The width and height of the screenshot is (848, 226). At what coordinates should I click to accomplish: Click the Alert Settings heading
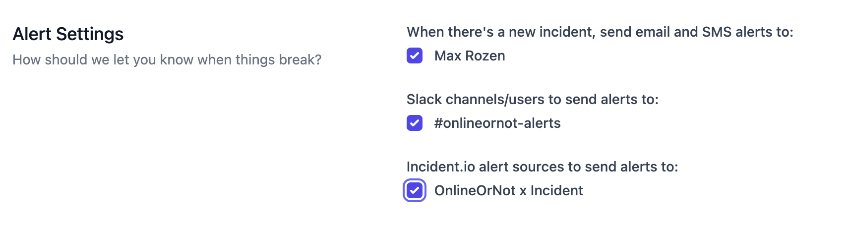[x=68, y=34]
